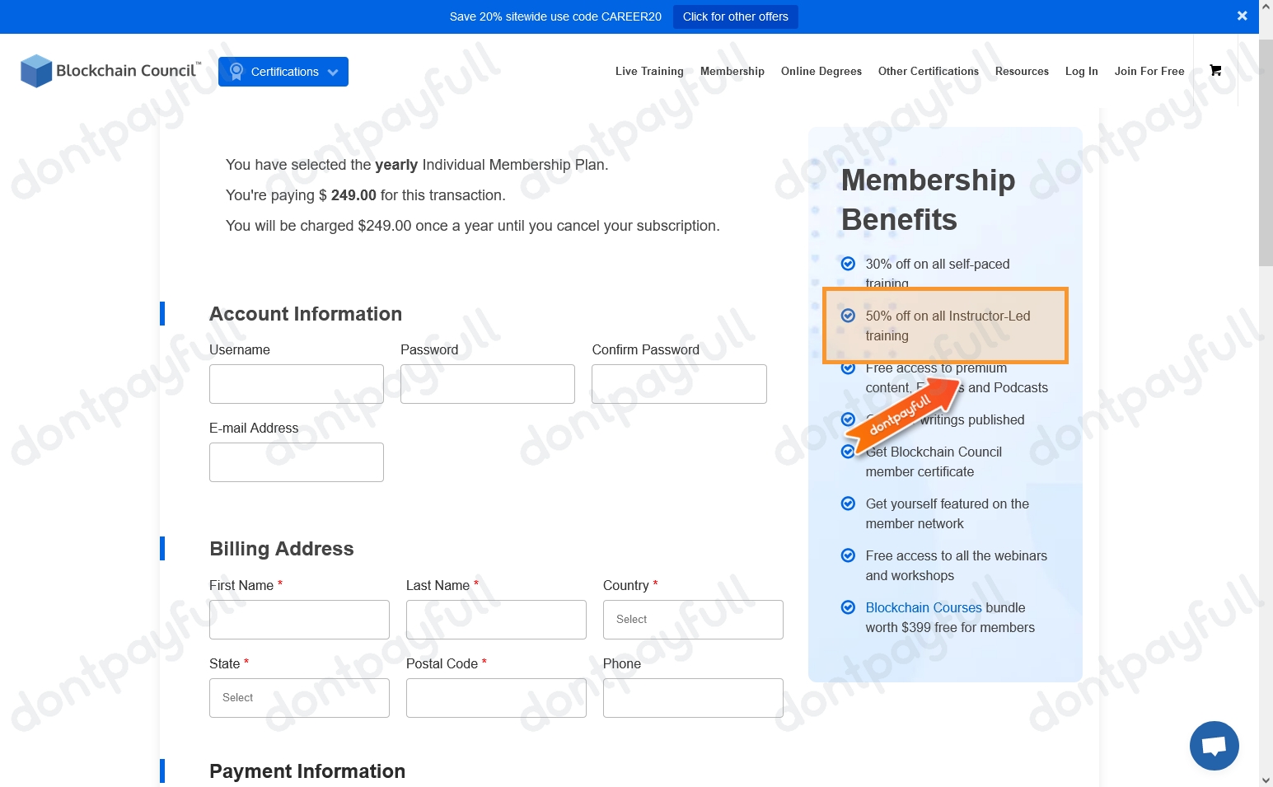Viewport: 1273px width, 787px height.
Task: Open the shopping cart icon
Action: [x=1215, y=71]
